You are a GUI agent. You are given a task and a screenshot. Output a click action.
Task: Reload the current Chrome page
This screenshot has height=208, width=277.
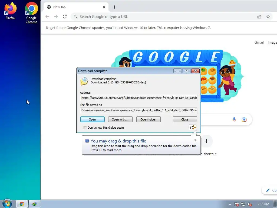65,17
